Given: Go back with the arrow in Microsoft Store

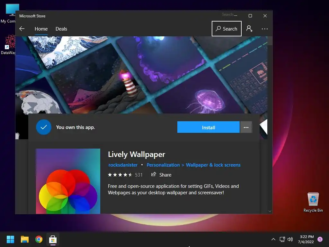Looking at the screenshot, I should tap(22, 29).
